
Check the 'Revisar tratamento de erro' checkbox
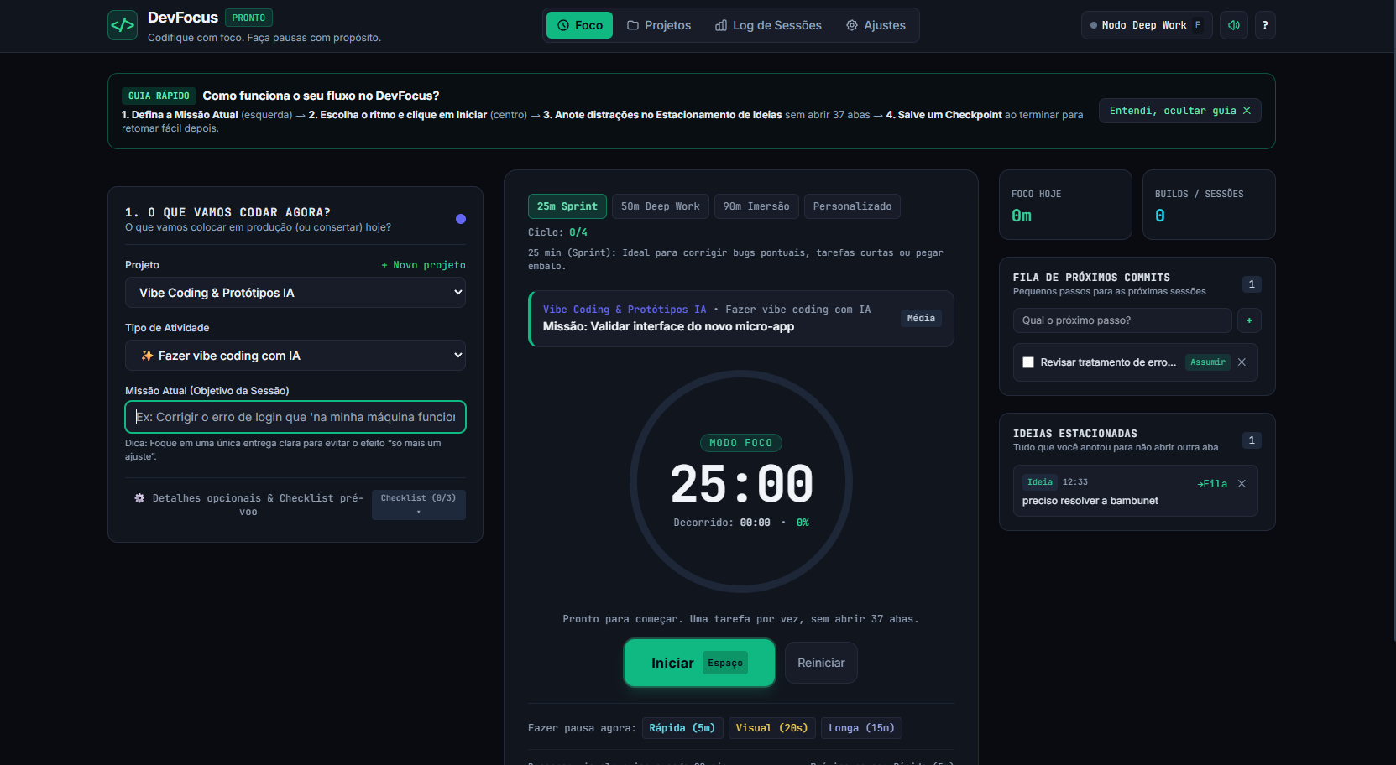pos(1028,362)
